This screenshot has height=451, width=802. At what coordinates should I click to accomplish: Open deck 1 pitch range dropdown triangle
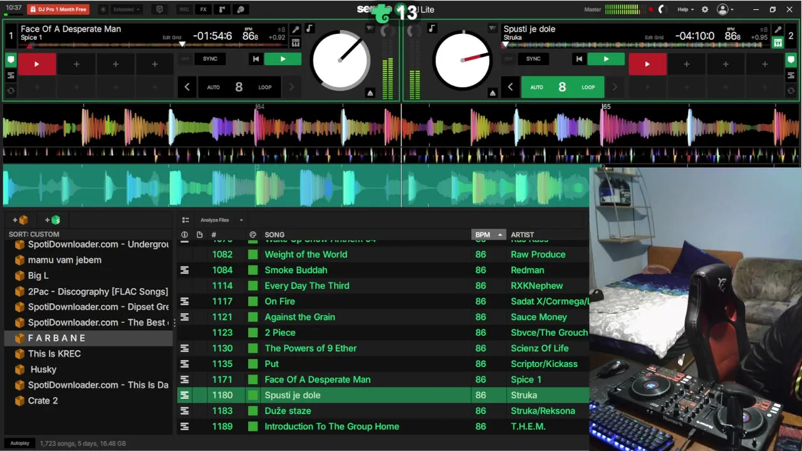370,28
